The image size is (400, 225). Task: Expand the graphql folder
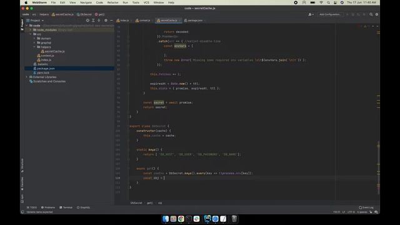34,42
